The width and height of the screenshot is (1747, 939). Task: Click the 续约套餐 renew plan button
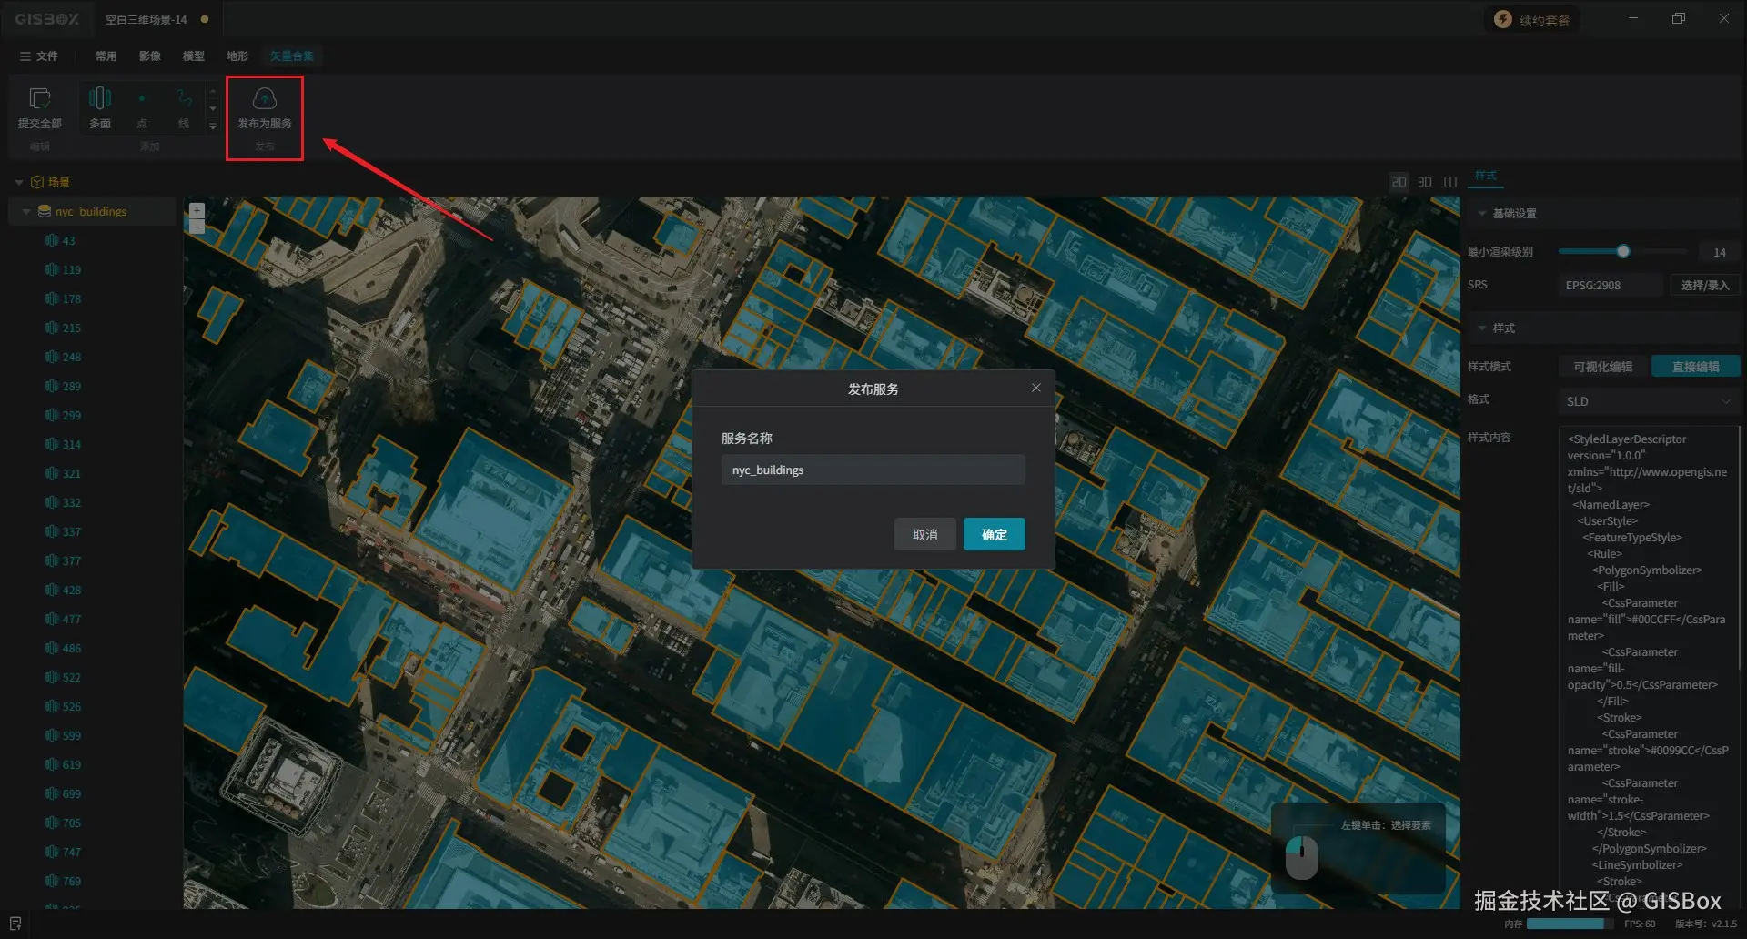(x=1533, y=19)
